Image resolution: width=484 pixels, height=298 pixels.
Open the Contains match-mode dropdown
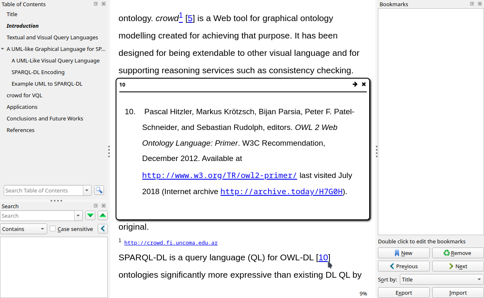pyautogui.click(x=24, y=228)
